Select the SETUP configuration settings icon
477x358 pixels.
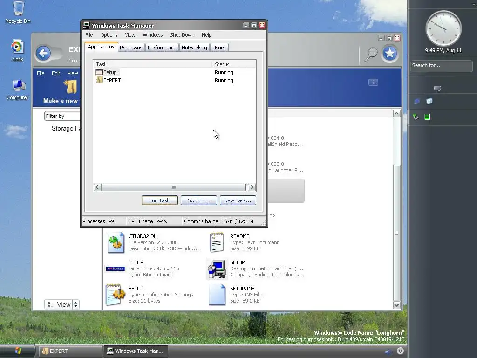click(116, 295)
